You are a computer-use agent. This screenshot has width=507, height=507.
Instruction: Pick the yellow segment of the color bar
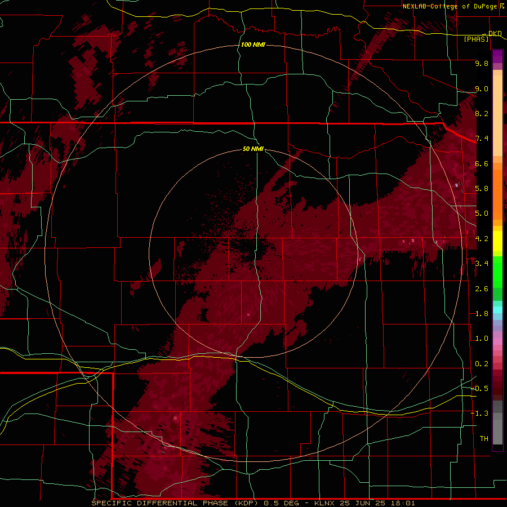[x=497, y=241]
